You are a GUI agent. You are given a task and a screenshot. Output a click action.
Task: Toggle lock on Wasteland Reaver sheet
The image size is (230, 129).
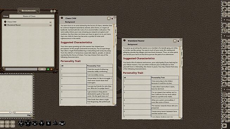[x=178, y=41]
